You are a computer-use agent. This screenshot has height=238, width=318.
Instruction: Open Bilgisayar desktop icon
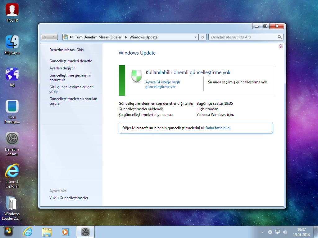[x=12, y=45]
